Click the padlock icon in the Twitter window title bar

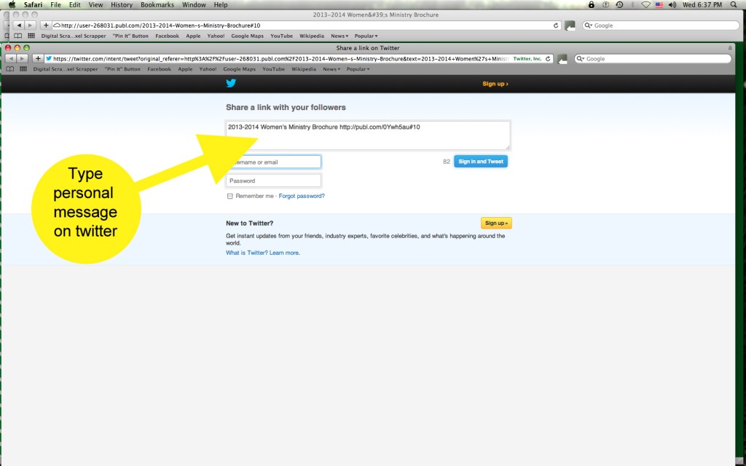730,48
